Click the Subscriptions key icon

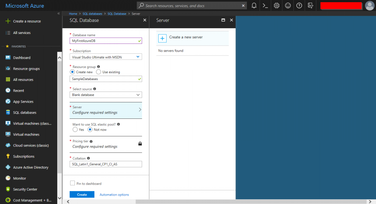click(x=8, y=156)
